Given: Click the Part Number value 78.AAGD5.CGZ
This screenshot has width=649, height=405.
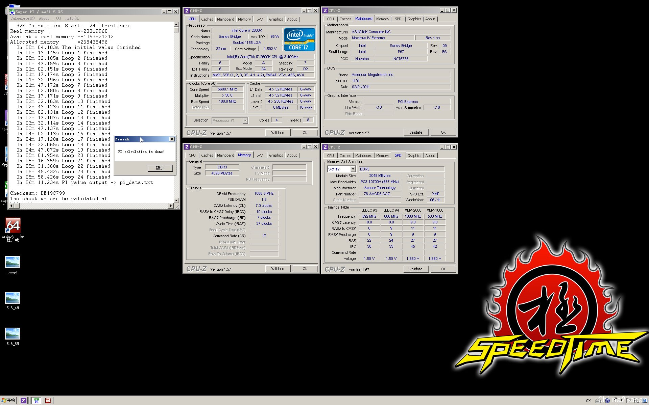Looking at the screenshot, I should tap(380, 194).
